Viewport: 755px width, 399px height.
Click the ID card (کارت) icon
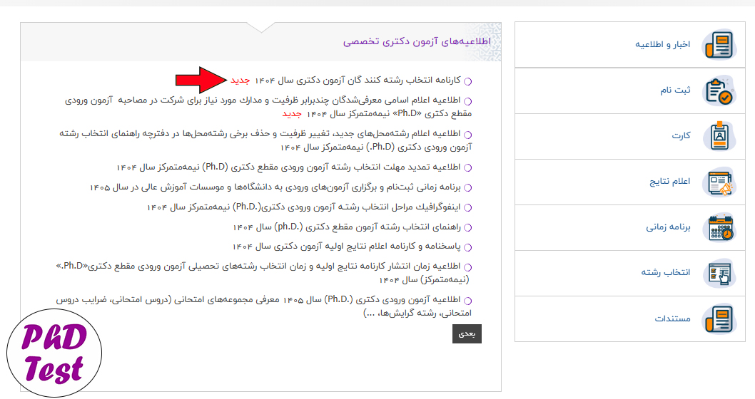point(719,136)
